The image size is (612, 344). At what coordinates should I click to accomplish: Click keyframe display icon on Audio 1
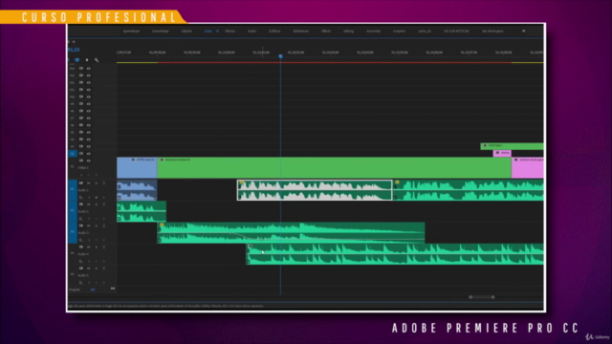click(x=80, y=198)
